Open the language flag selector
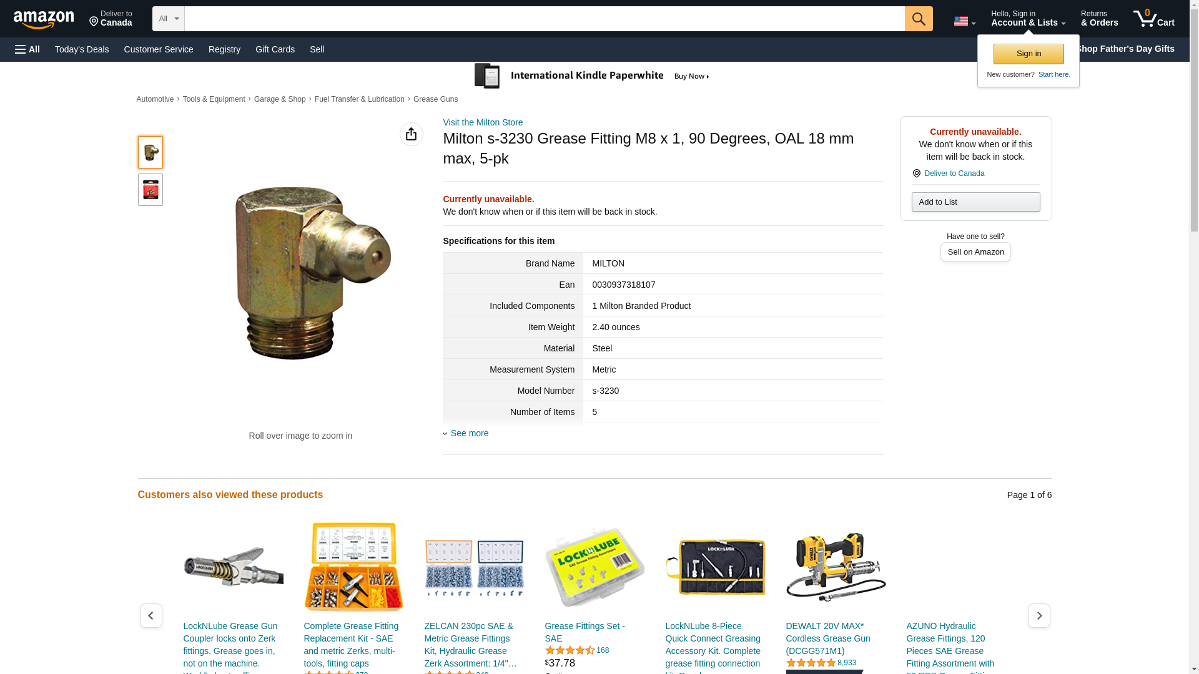The image size is (1199, 674). pos(964,21)
